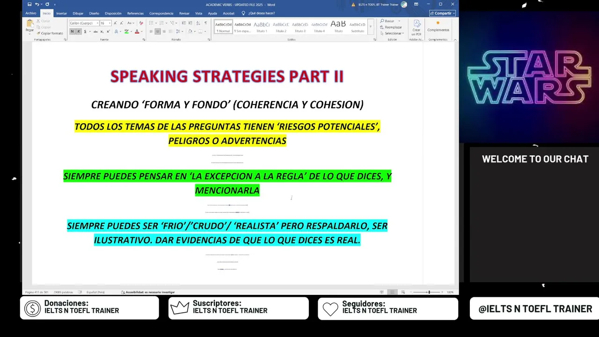Open the change case Aa dropdown
The height and width of the screenshot is (337, 599).
[x=131, y=23]
